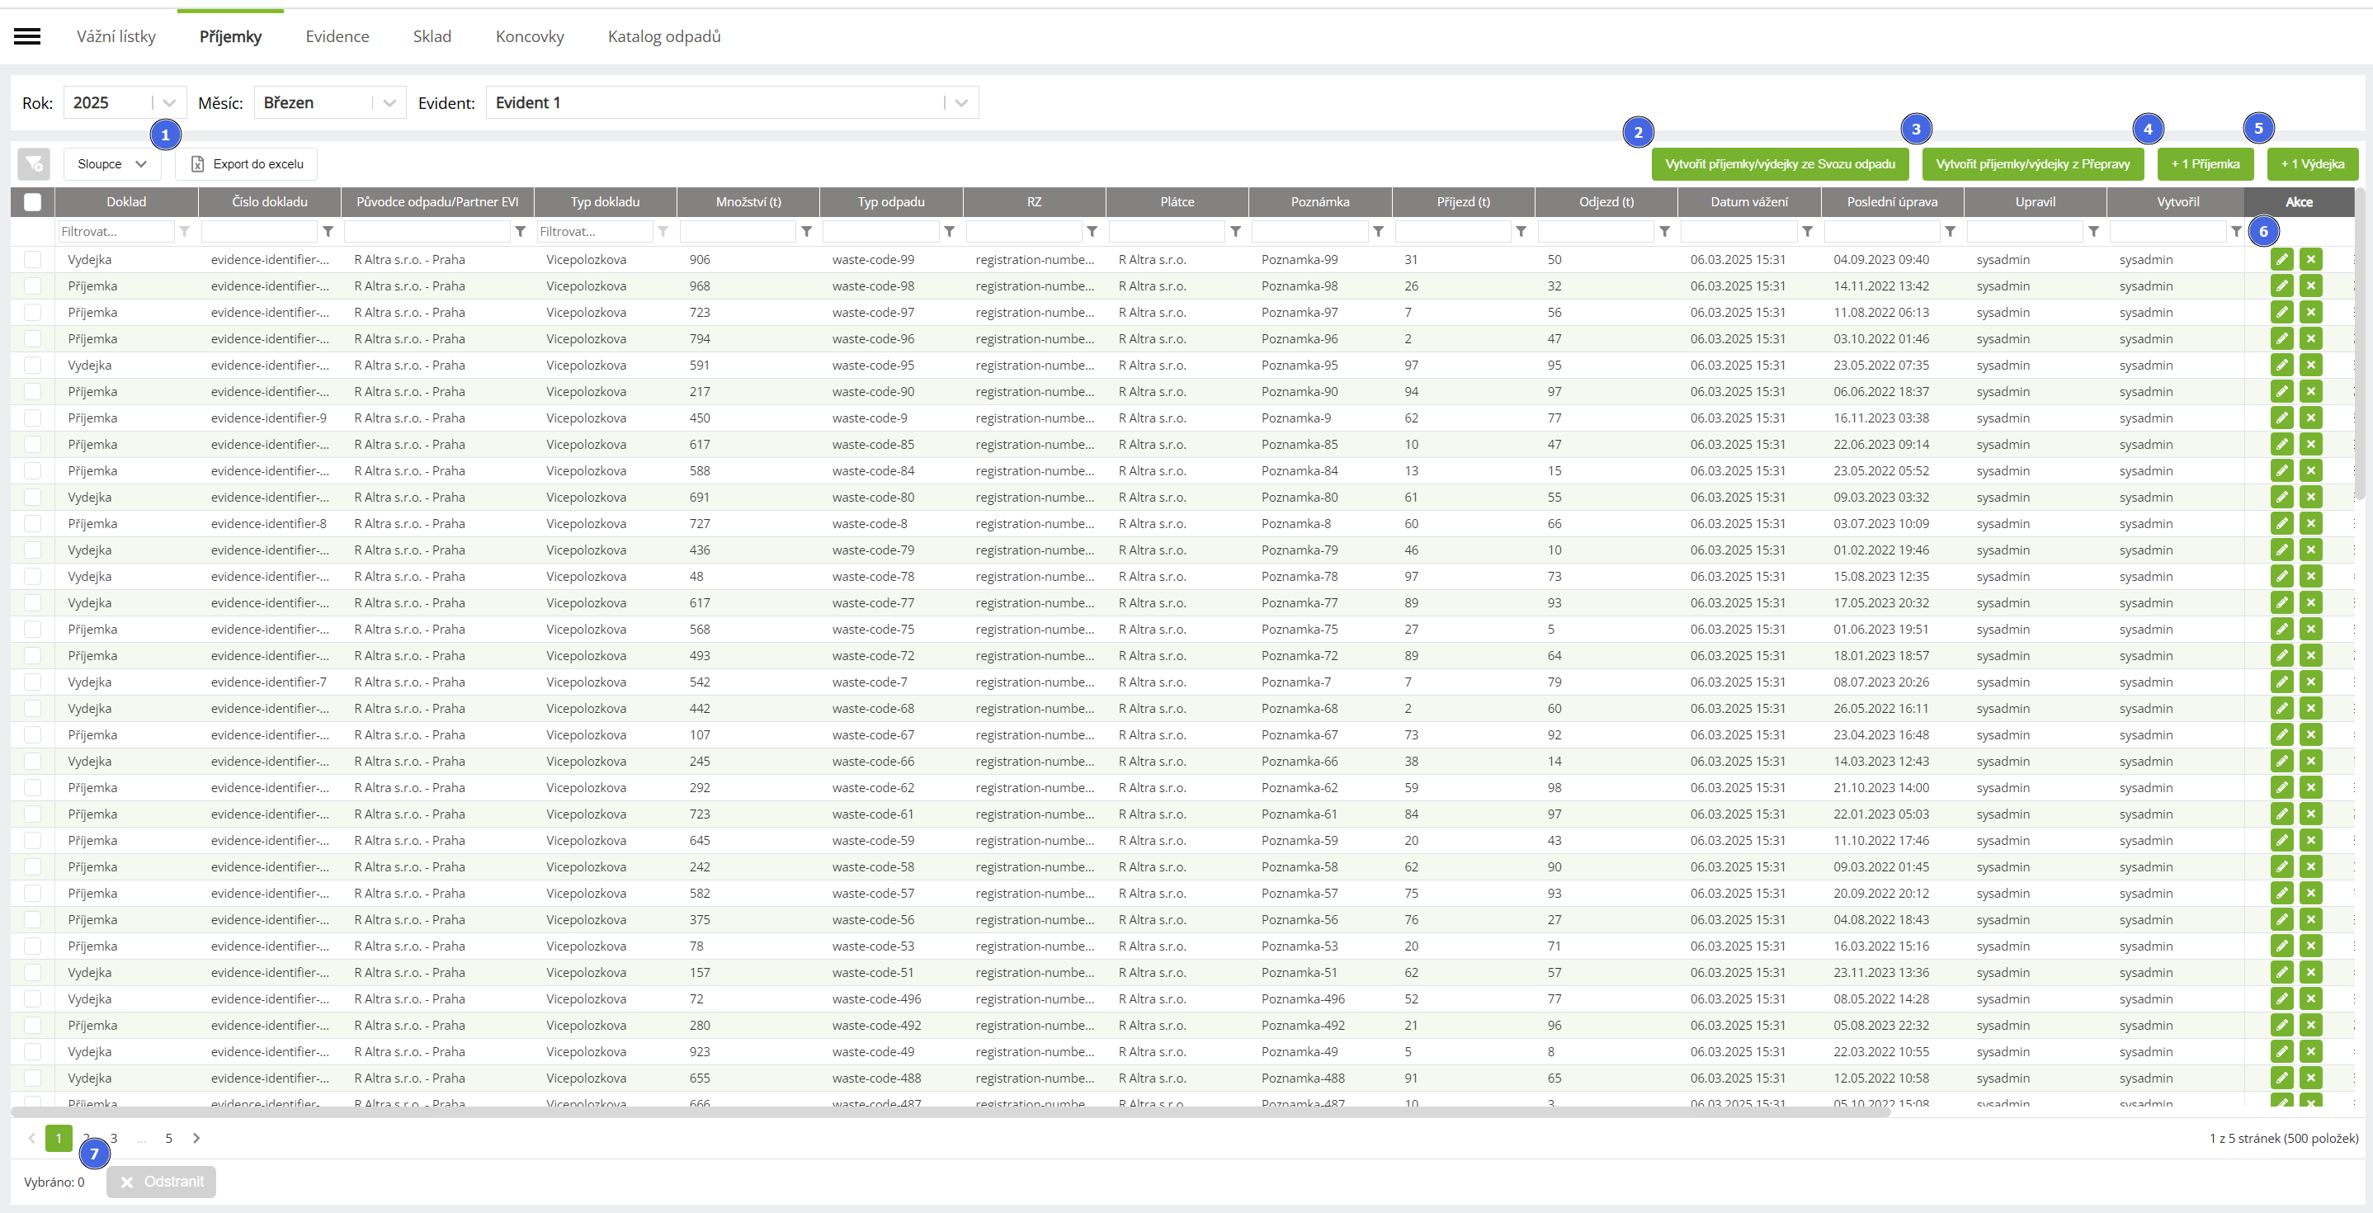Click filter funnel icon in RZ column
Image resolution: width=2373 pixels, height=1213 pixels.
pos(1092,231)
